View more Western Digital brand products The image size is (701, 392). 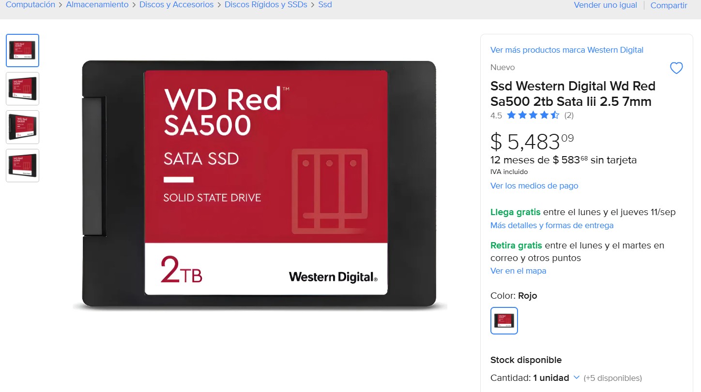pyautogui.click(x=567, y=50)
